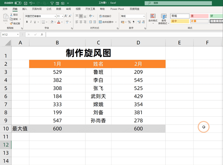Click the Format Painter (格式刷) button

tap(15, 23)
